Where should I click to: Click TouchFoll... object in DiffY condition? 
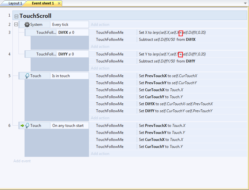(46, 54)
